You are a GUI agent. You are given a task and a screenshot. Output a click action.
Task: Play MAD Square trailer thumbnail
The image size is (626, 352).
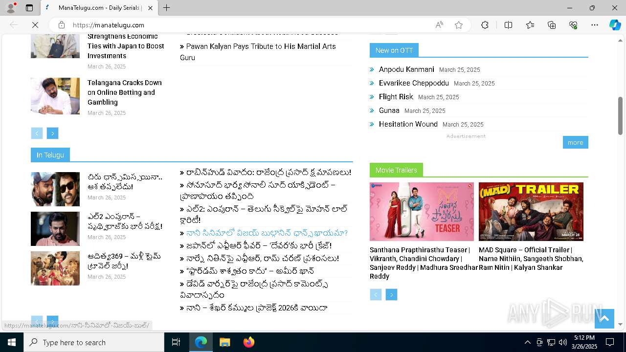[x=531, y=212]
